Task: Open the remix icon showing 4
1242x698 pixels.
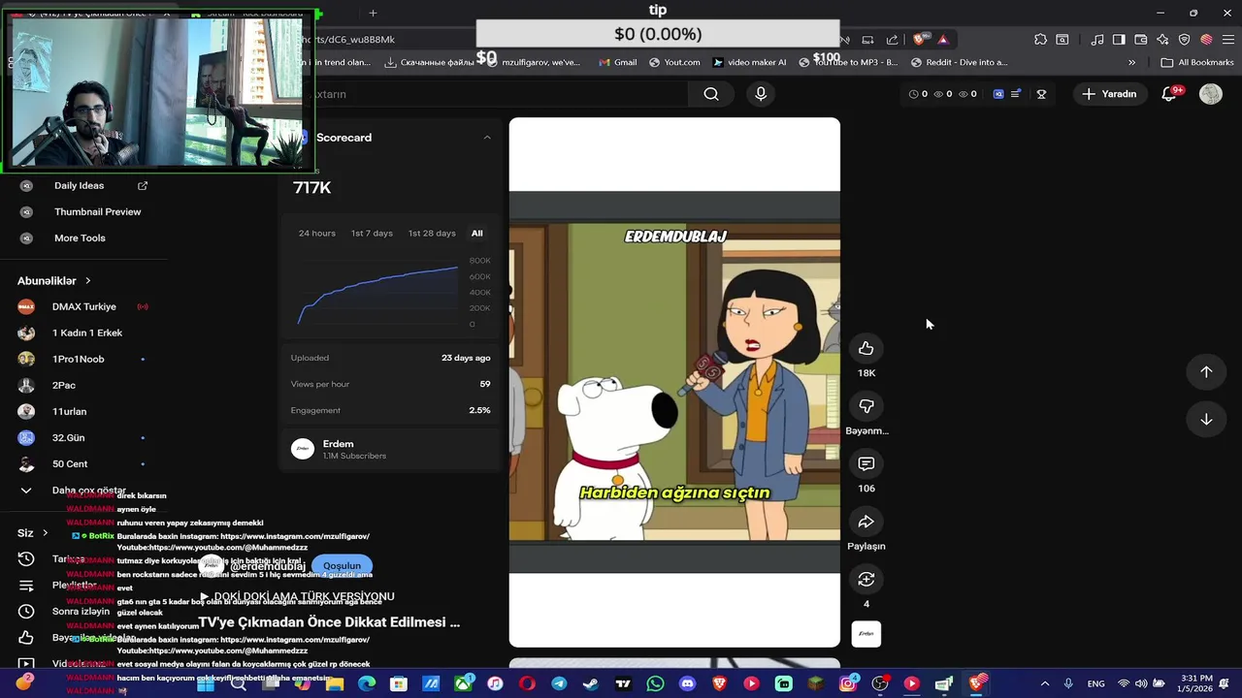Action: [866, 580]
